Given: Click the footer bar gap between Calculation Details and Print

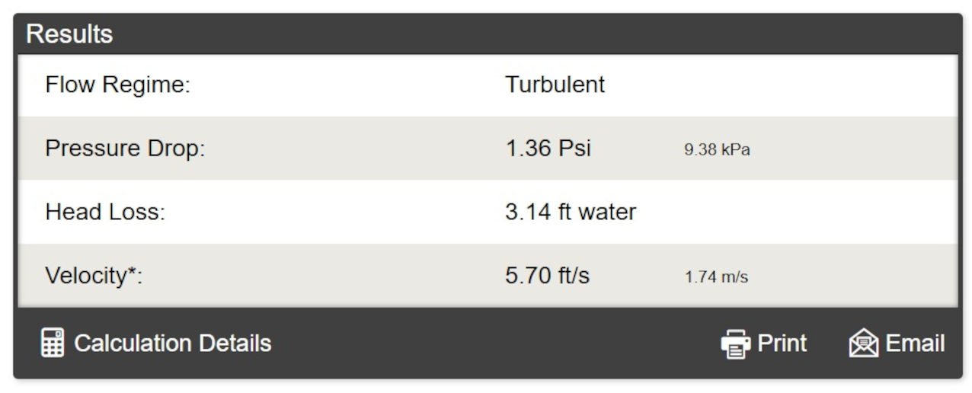Looking at the screenshot, I should click(495, 343).
